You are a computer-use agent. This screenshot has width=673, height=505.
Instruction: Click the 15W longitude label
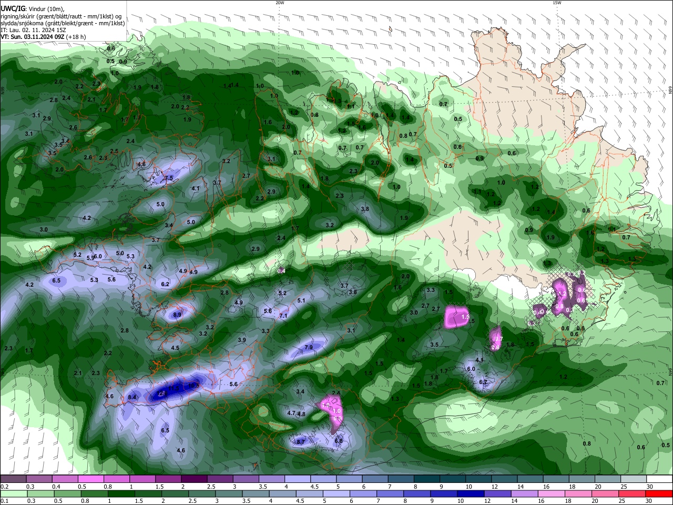(x=557, y=3)
